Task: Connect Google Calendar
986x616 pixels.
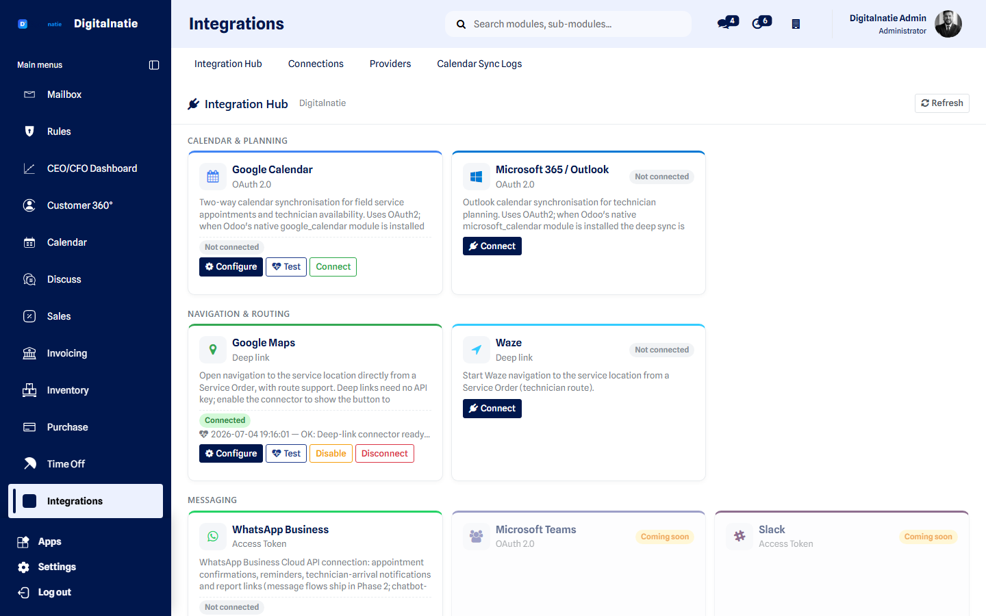Action: pos(333,267)
